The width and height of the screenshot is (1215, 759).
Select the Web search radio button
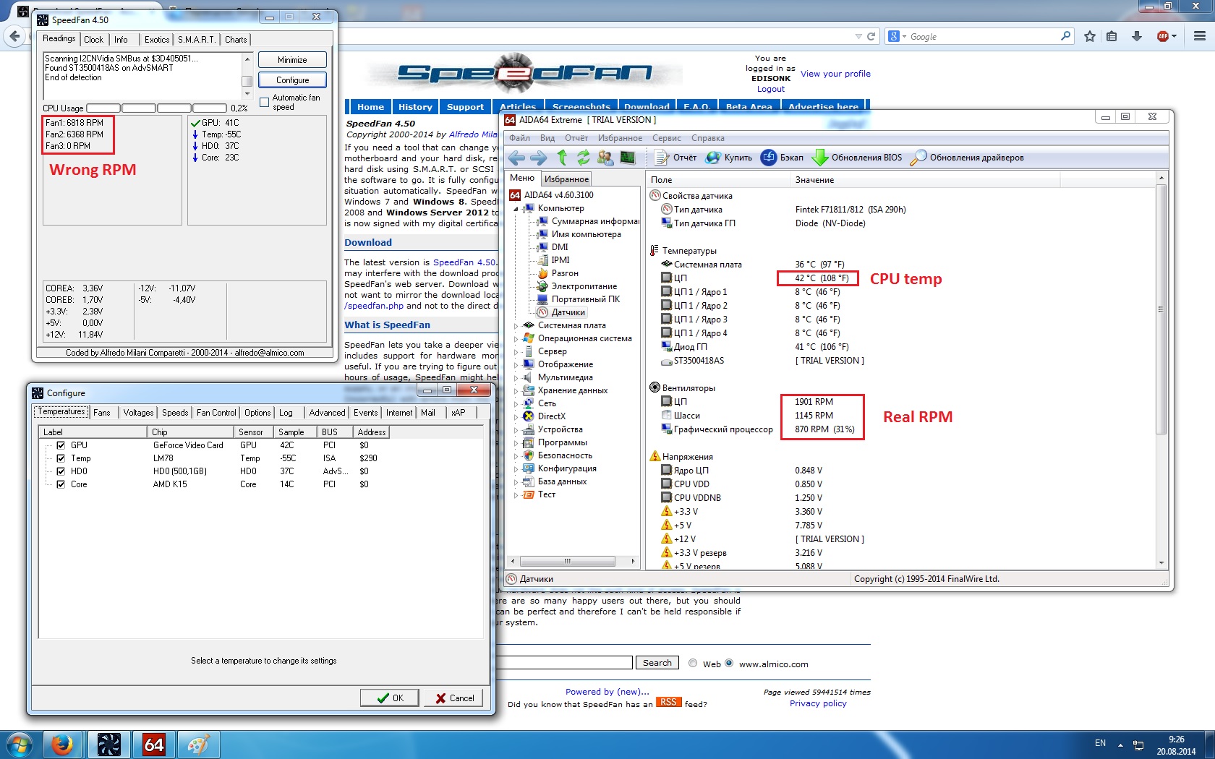click(x=693, y=664)
